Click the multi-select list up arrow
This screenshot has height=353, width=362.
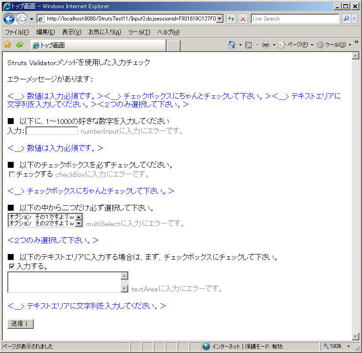click(x=79, y=217)
